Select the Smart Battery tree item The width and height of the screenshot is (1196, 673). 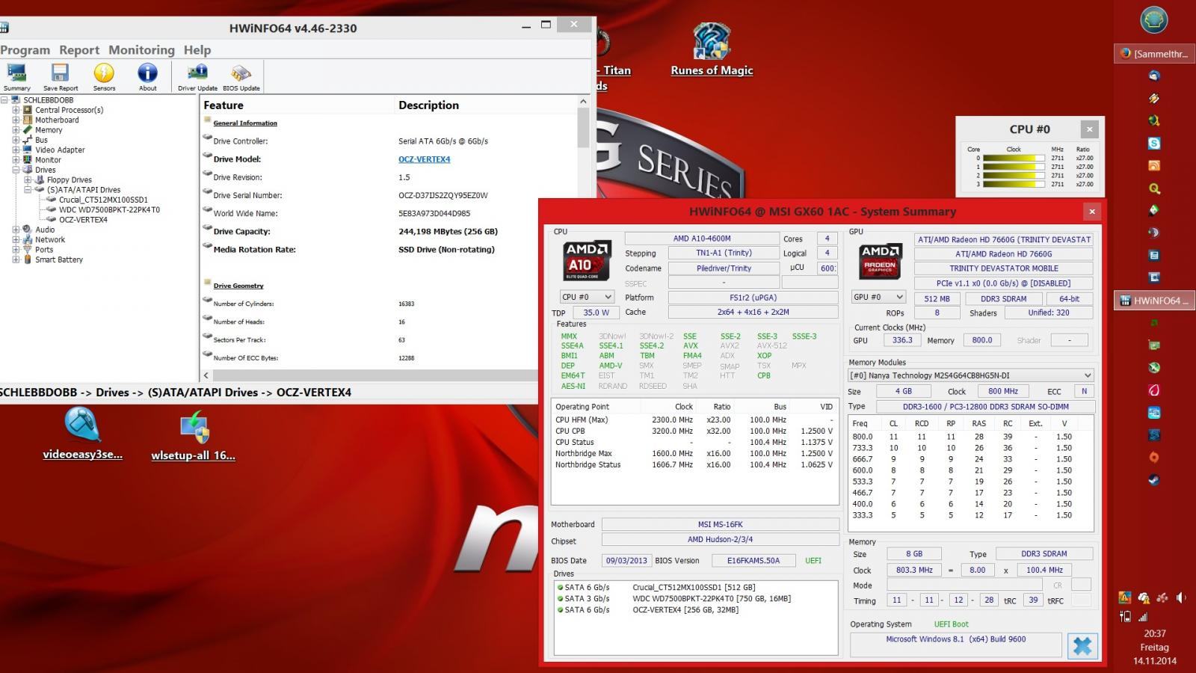pyautogui.click(x=59, y=259)
